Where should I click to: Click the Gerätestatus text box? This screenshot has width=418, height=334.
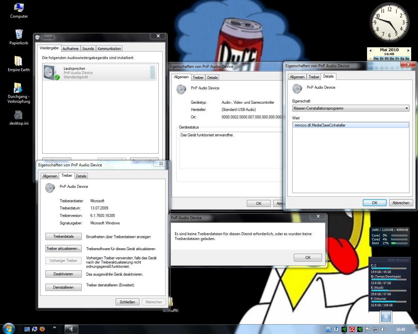[231, 150]
